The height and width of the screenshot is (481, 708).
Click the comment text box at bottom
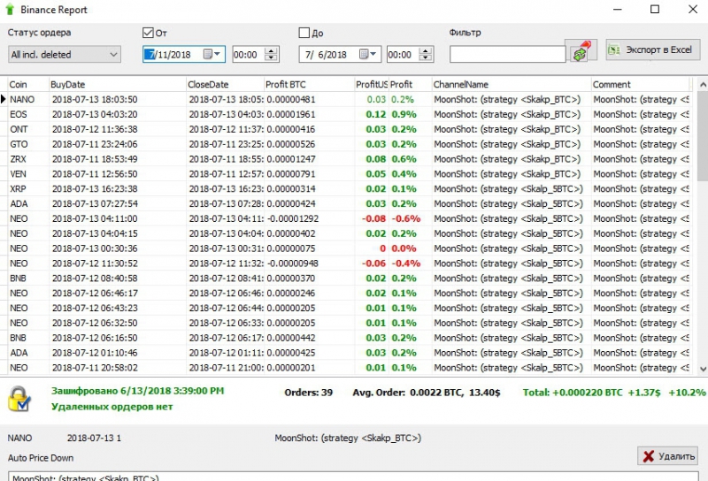pos(353,477)
